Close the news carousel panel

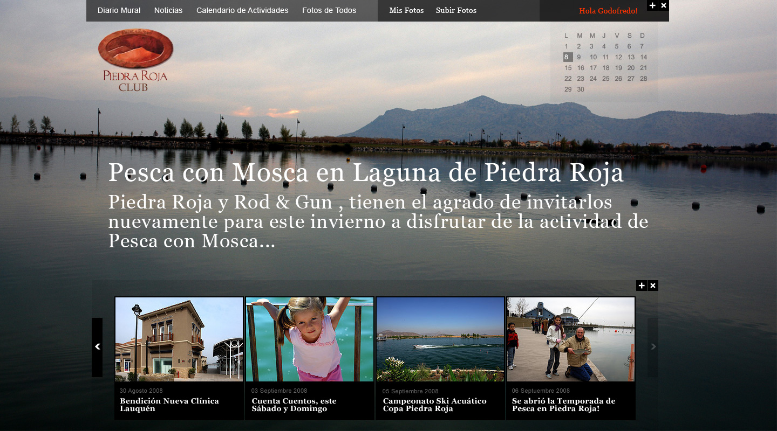[x=653, y=286]
